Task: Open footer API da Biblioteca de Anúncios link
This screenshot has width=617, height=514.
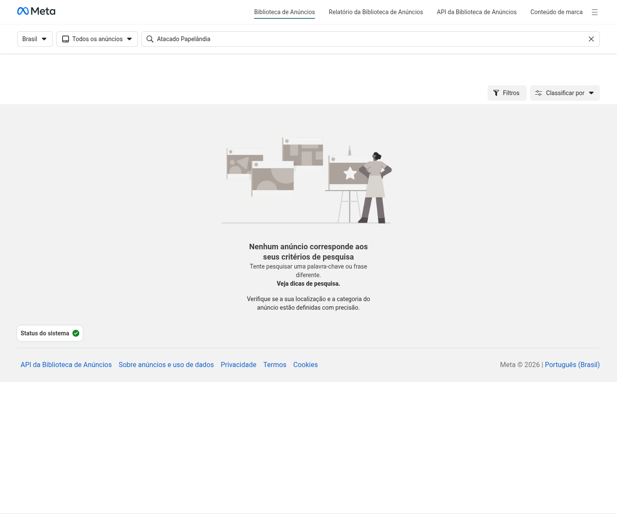Action: (x=66, y=365)
